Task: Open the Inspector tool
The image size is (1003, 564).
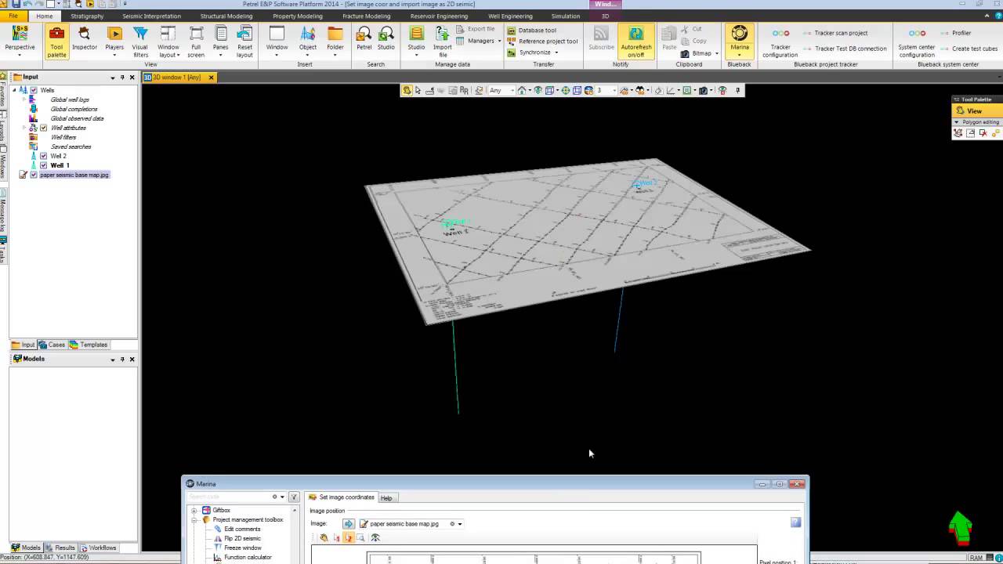Action: tap(85, 42)
